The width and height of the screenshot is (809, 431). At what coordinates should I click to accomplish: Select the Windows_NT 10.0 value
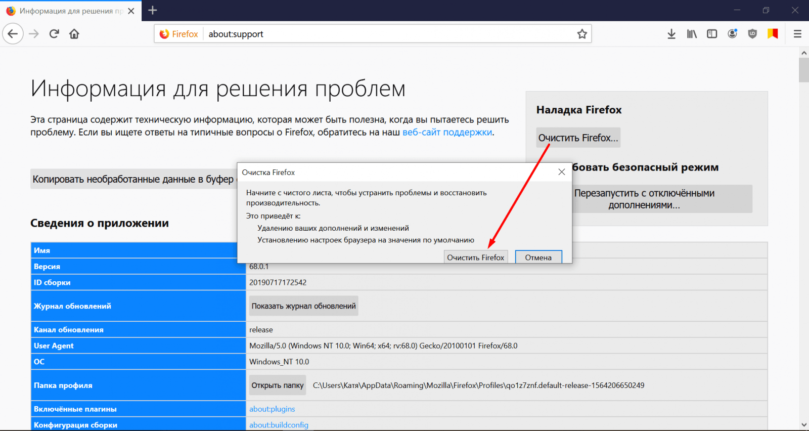pos(279,362)
